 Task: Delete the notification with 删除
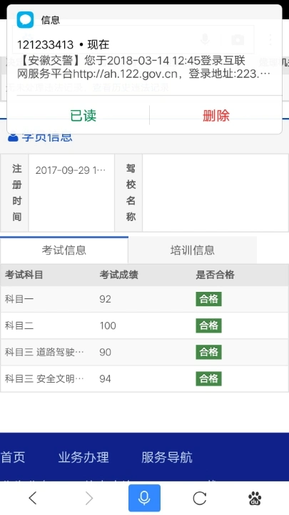click(216, 116)
